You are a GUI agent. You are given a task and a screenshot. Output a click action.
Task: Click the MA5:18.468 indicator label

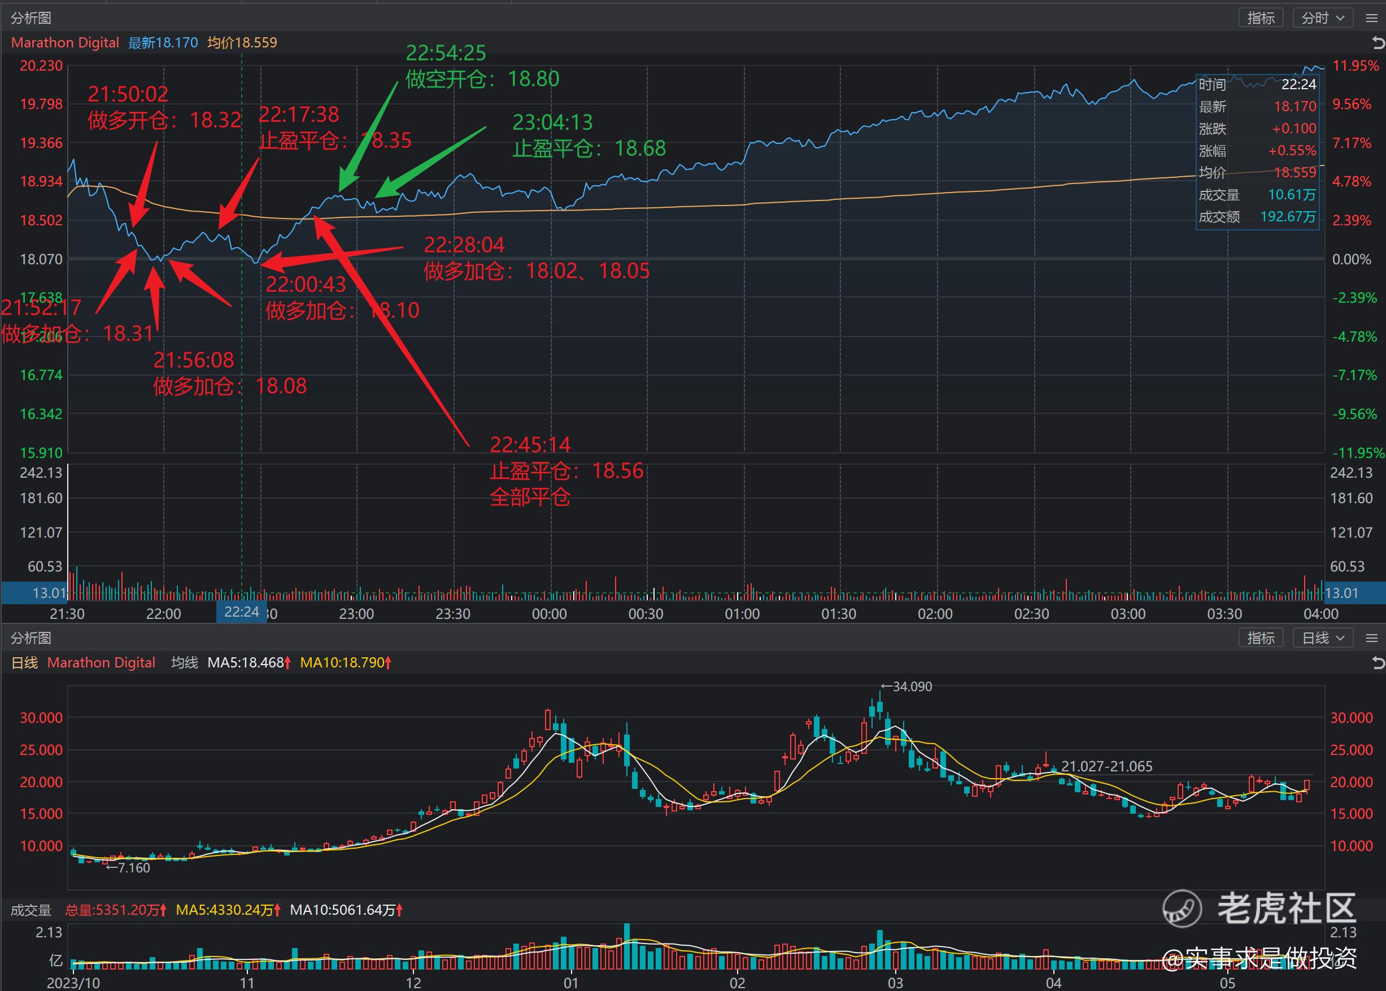point(249,663)
